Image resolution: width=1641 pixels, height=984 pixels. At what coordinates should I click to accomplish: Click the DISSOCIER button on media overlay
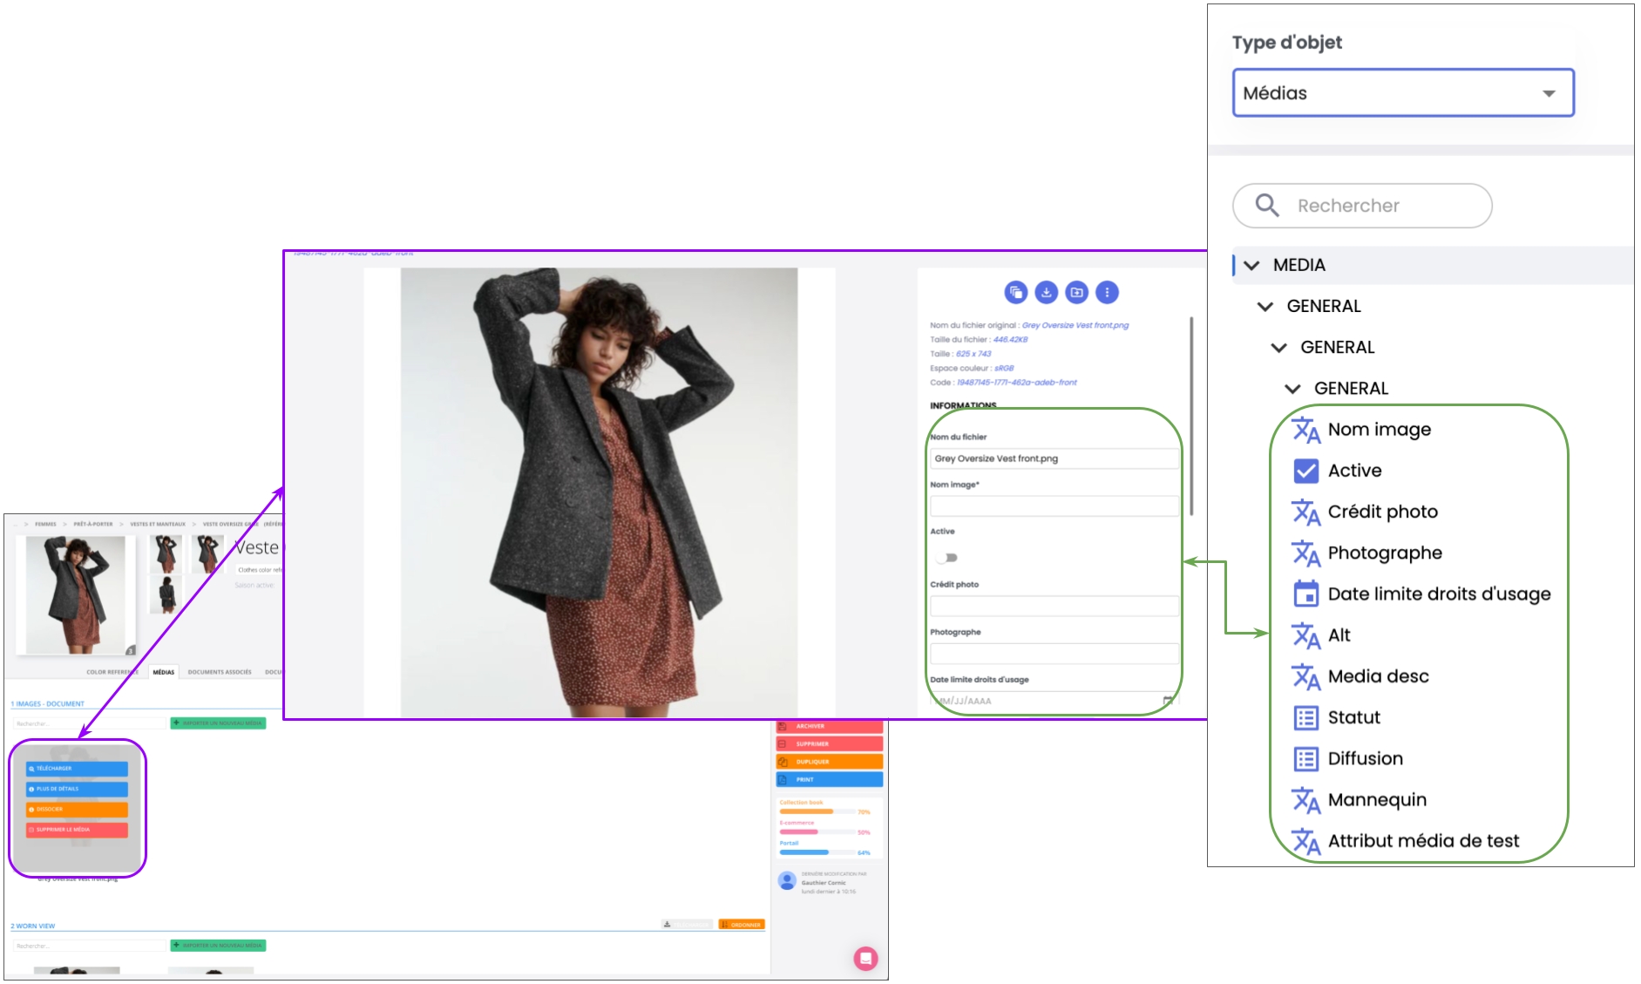[x=77, y=810]
